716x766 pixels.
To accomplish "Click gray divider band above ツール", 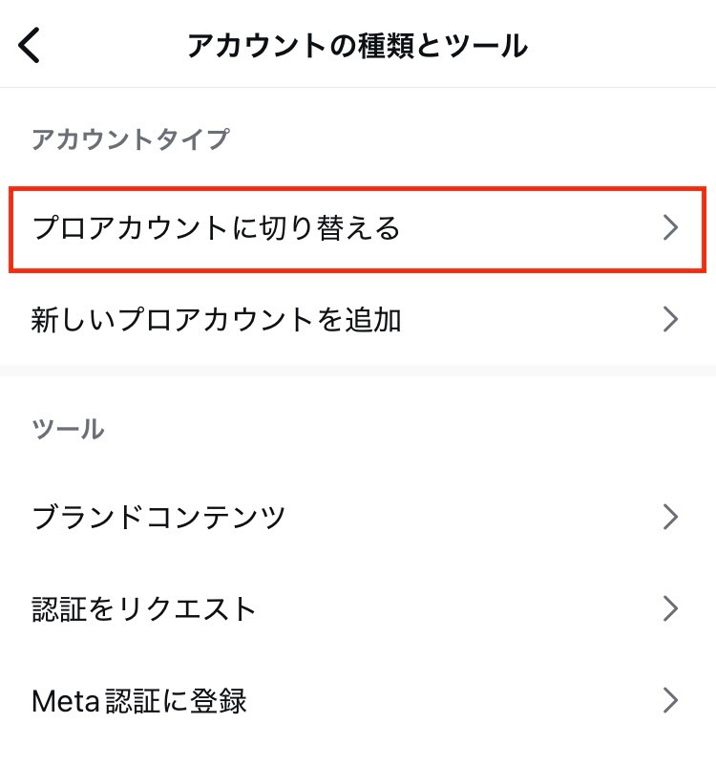I will [x=358, y=369].
